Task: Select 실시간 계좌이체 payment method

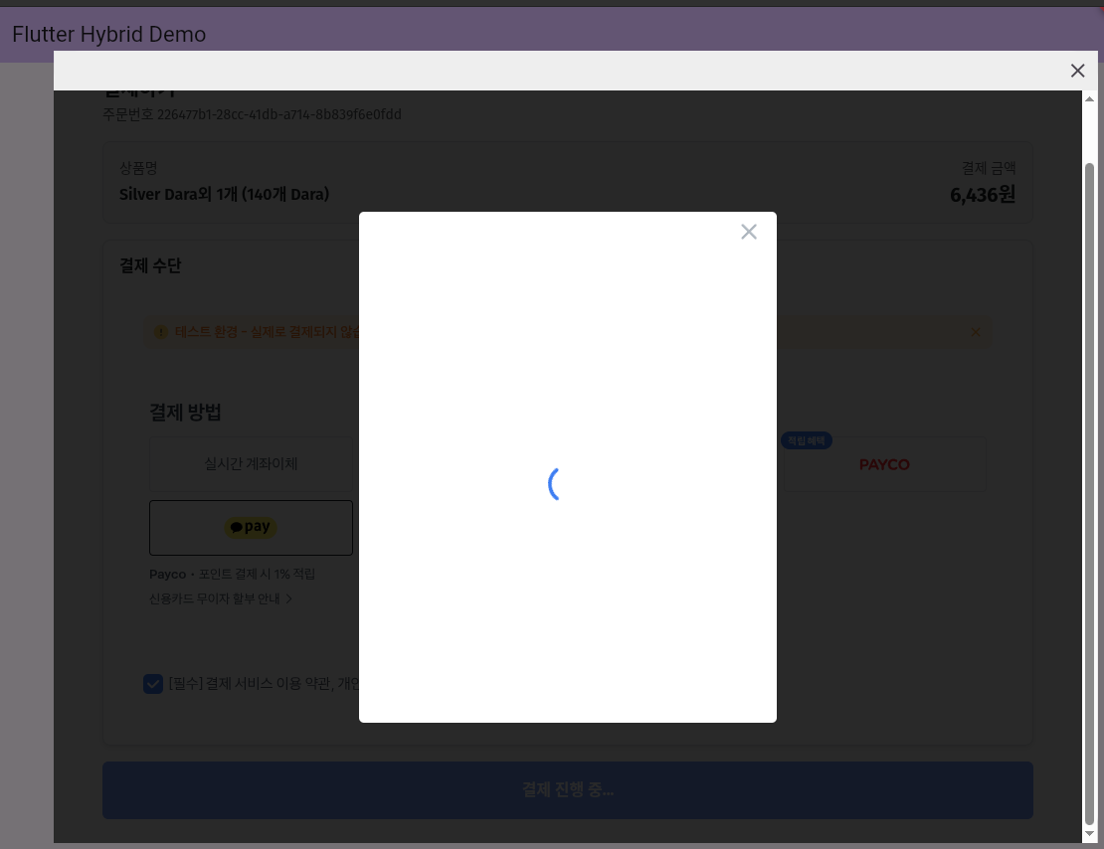Action: pyautogui.click(x=251, y=464)
